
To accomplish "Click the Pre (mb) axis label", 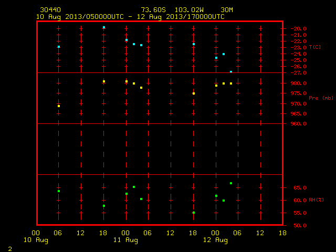I will coord(321,98).
